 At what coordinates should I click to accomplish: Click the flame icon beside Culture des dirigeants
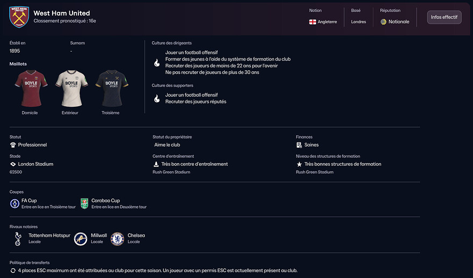pyautogui.click(x=156, y=62)
